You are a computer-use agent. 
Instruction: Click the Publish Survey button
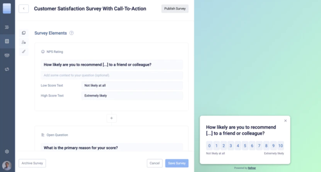tap(175, 8)
